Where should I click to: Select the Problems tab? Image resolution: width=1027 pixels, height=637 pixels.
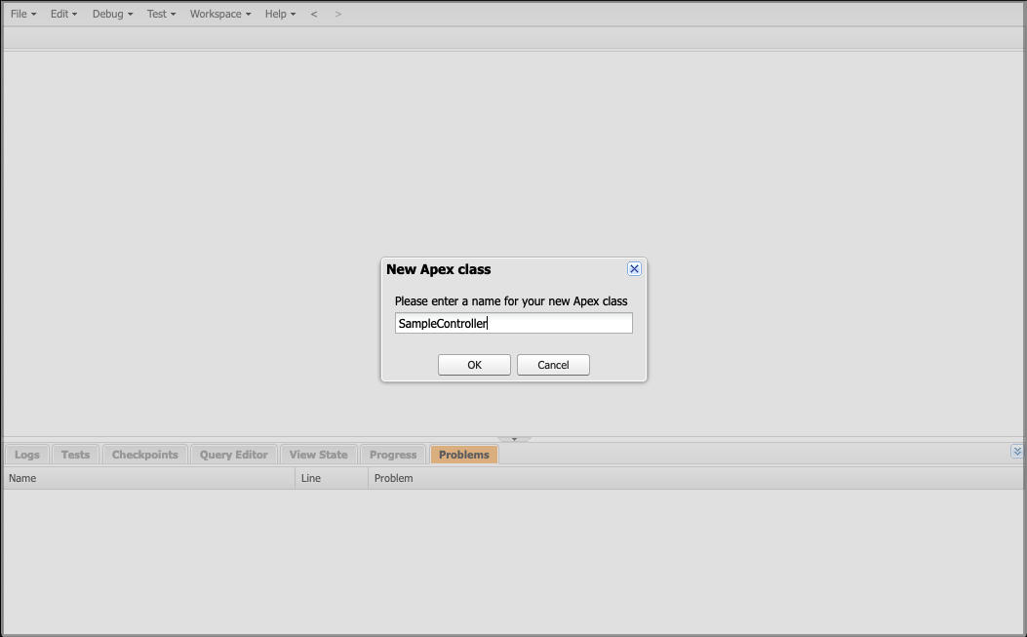point(463,455)
